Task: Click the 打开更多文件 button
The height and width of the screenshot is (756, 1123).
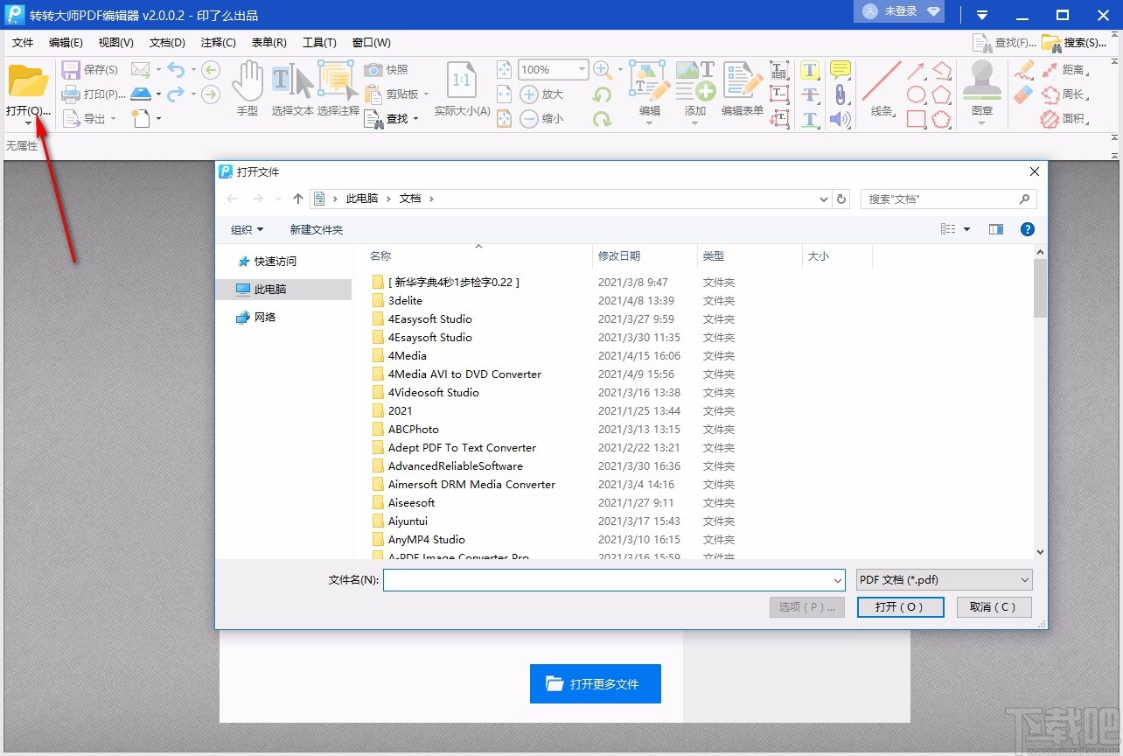Action: pyautogui.click(x=596, y=684)
